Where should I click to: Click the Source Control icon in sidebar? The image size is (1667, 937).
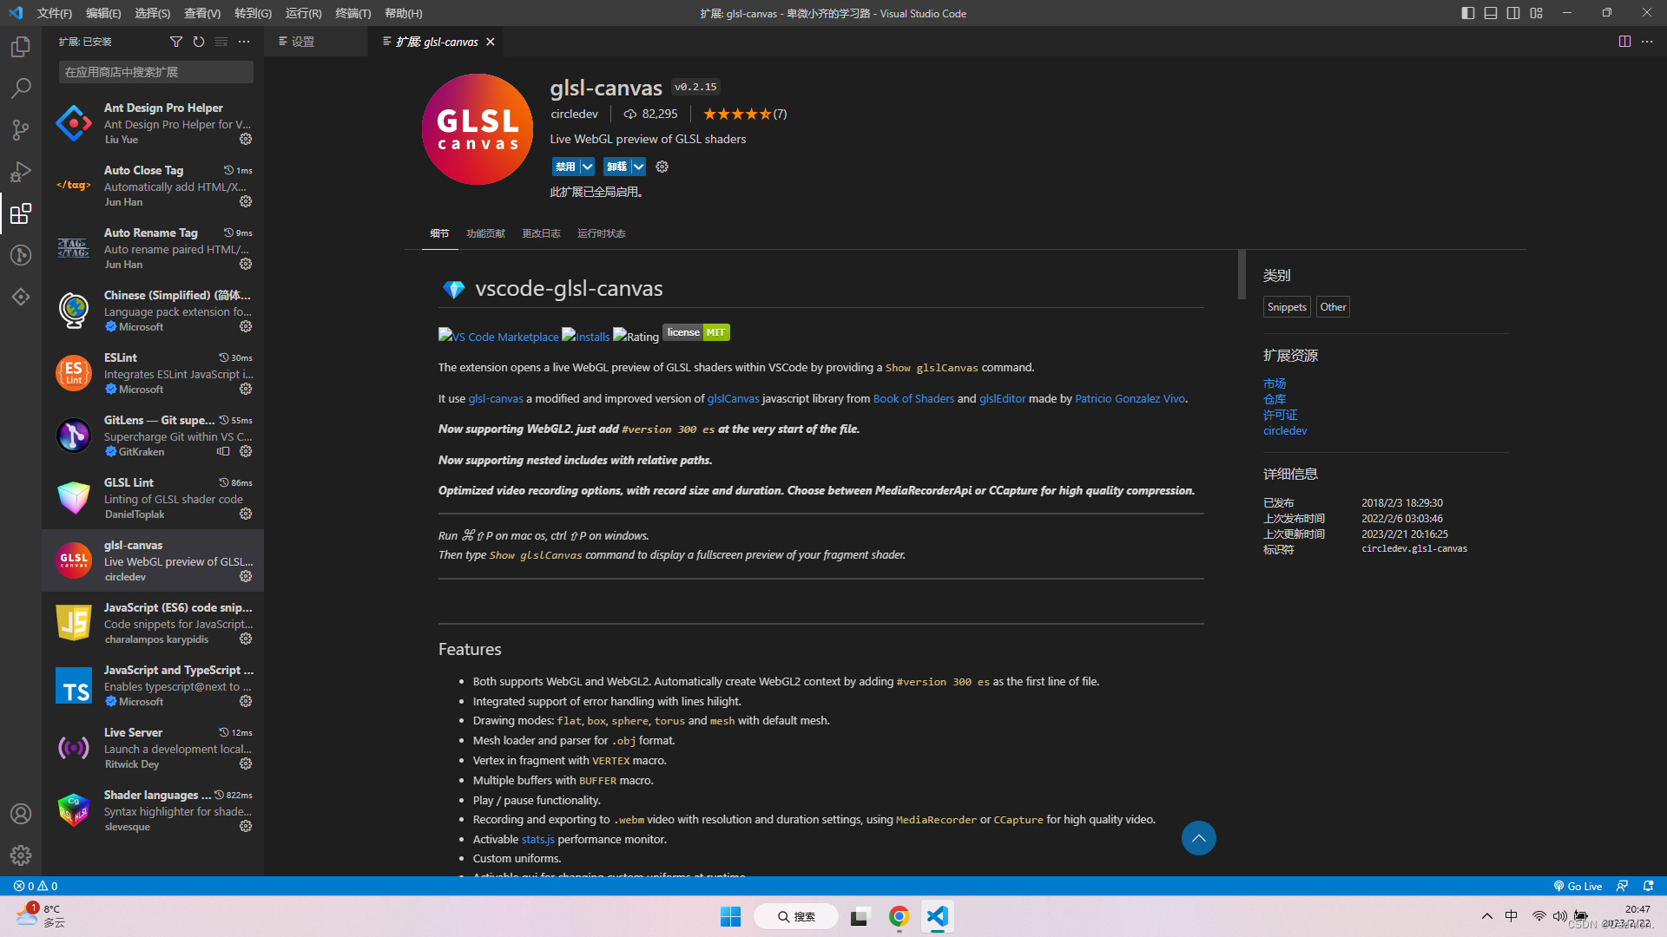pyautogui.click(x=21, y=128)
